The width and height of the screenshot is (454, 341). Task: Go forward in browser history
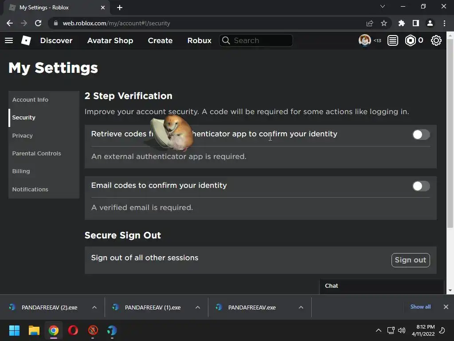click(24, 23)
